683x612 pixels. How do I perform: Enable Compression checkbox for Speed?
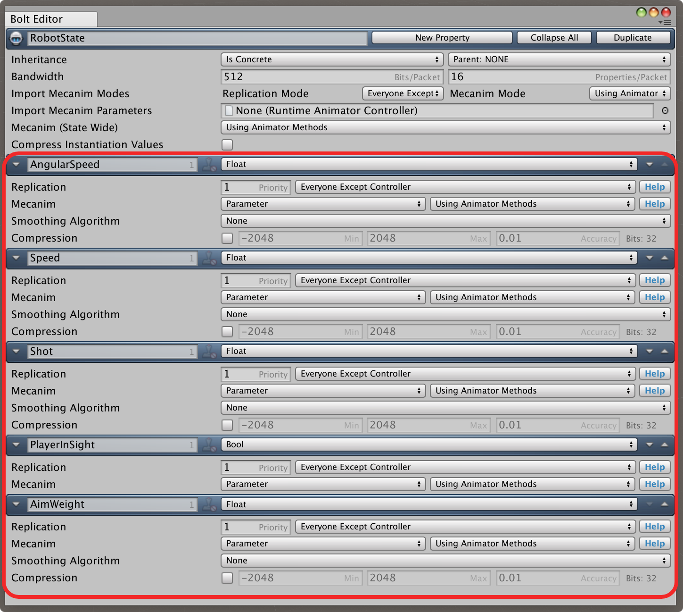[x=227, y=332]
